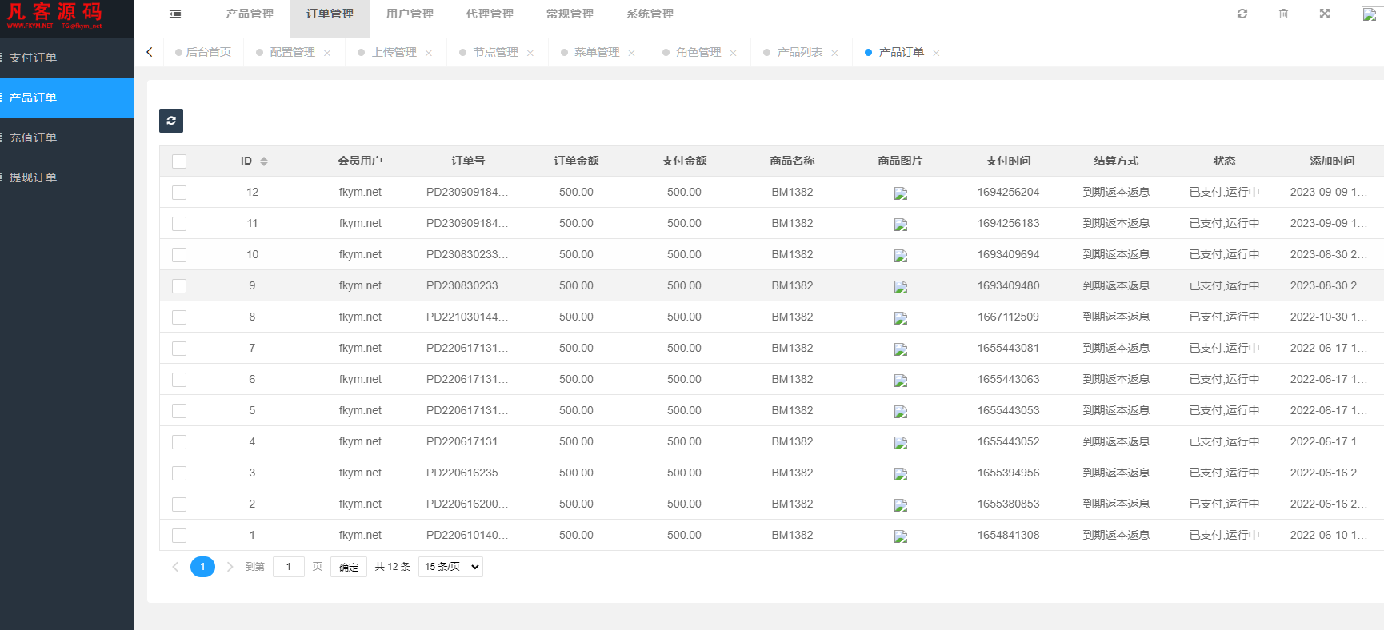Close the 配置管理 tab via its X icon
This screenshot has height=630, width=1384.
327,53
